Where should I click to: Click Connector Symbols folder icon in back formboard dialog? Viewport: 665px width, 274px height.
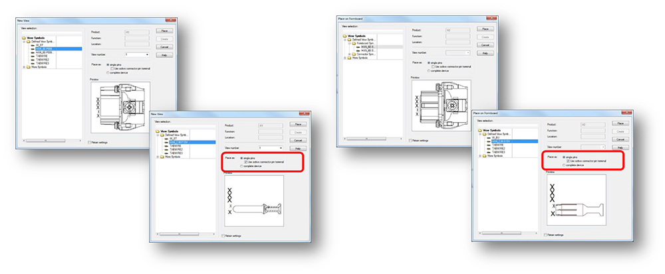pos(353,53)
